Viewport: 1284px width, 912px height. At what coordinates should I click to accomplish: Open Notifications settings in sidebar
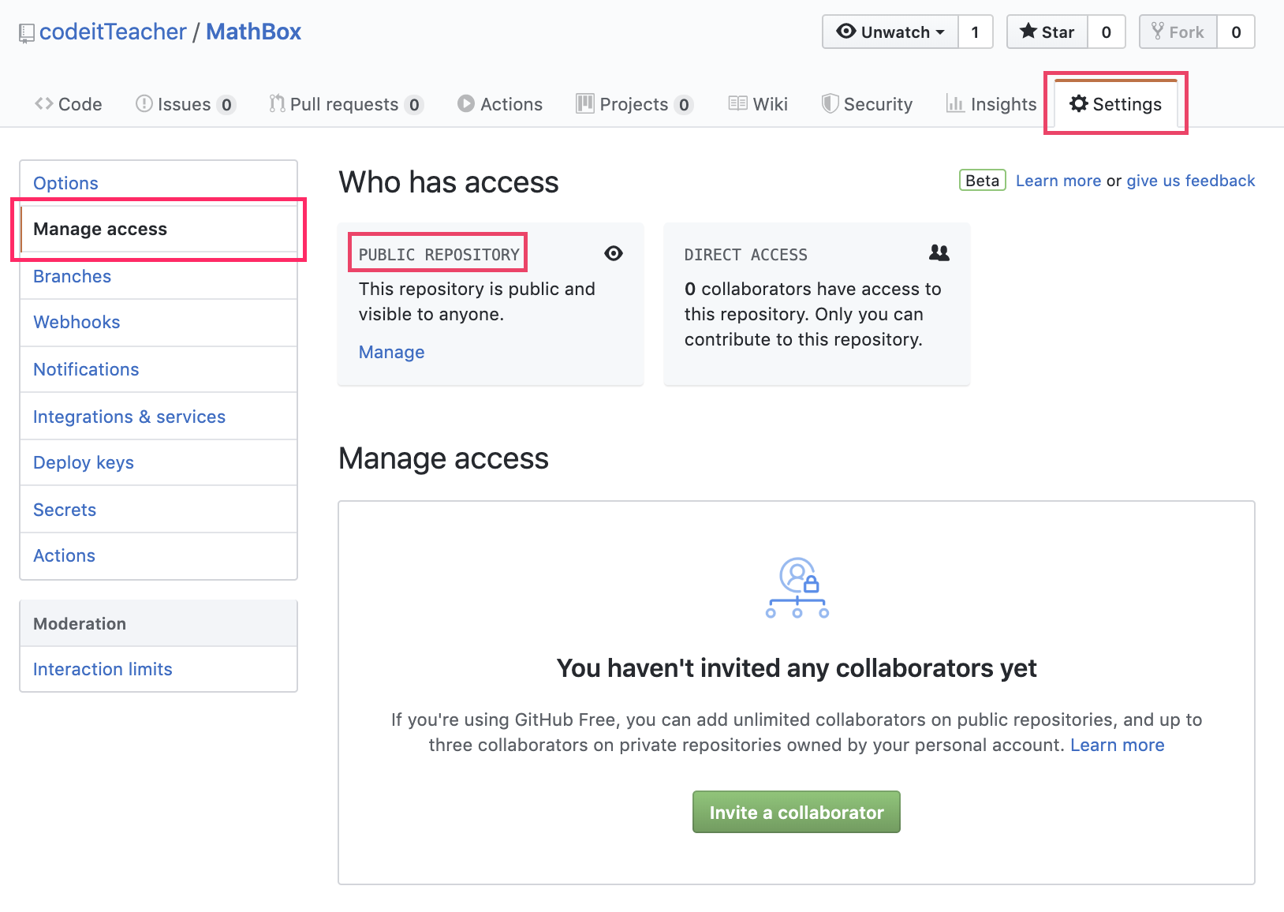coord(159,369)
